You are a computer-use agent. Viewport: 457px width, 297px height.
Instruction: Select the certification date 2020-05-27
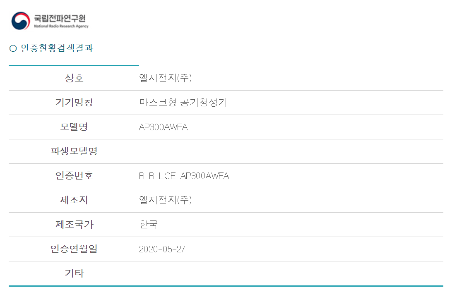[162, 249]
